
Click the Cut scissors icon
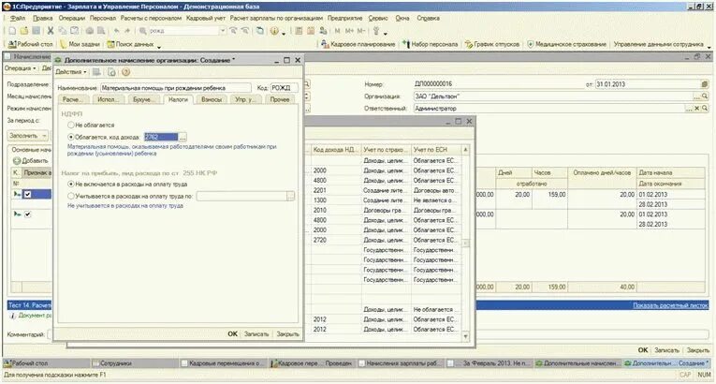click(51, 31)
